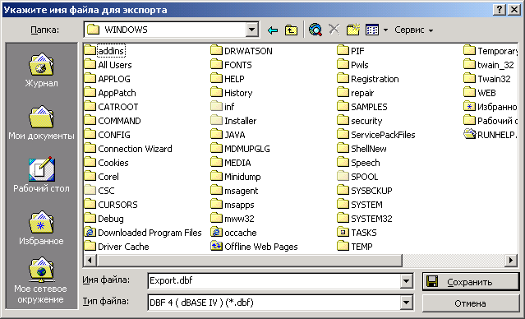Select the CSC folder
This screenshot has width=525, height=319.
tap(99, 191)
